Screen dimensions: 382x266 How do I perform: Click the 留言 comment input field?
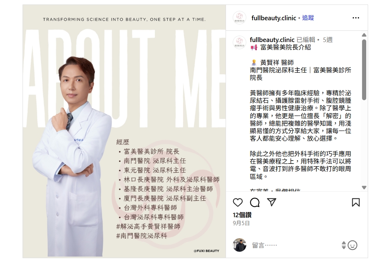(295, 245)
